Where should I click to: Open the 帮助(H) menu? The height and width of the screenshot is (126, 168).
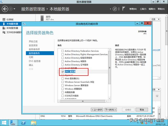[x=161, y=9]
